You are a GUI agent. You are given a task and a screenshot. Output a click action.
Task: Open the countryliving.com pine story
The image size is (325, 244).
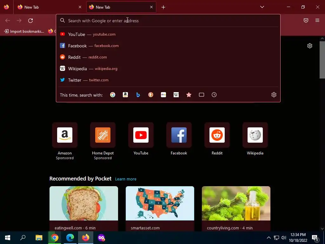pyautogui.click(x=236, y=209)
